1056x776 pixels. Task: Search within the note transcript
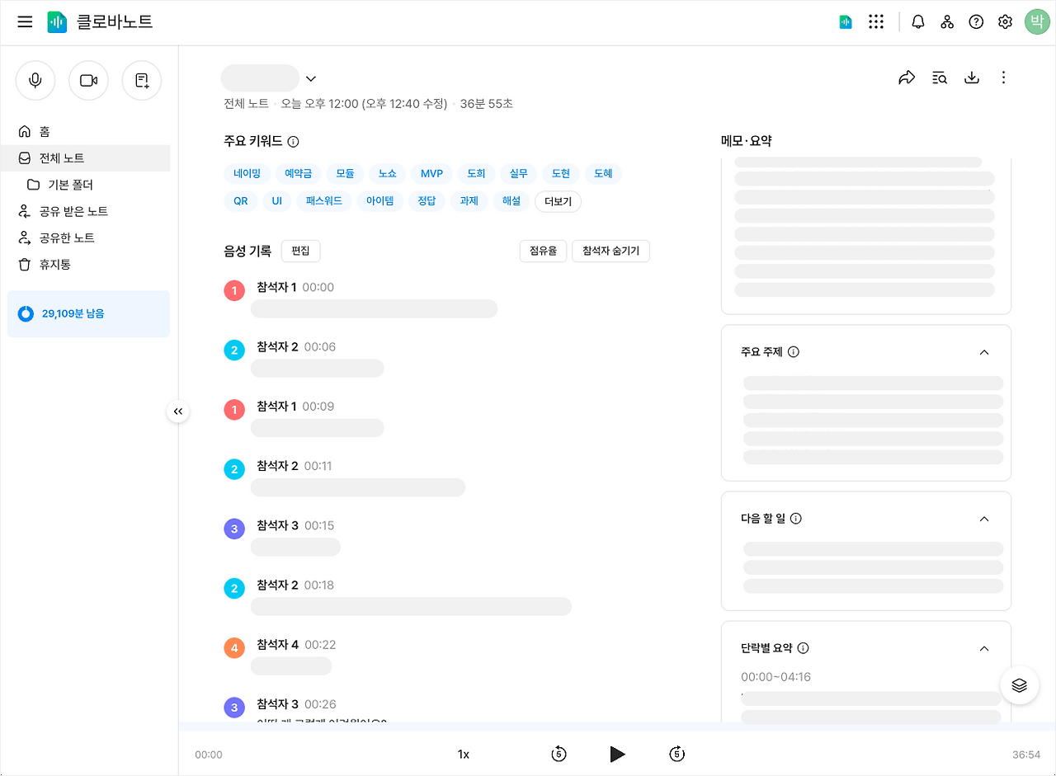coord(940,78)
